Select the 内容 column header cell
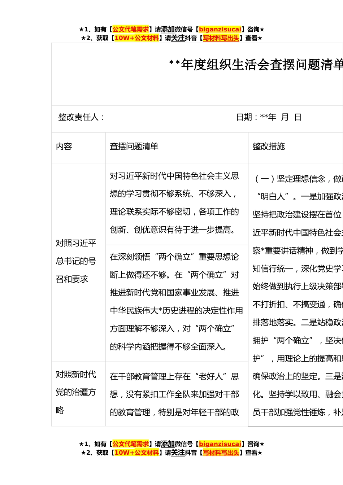 (64, 147)
